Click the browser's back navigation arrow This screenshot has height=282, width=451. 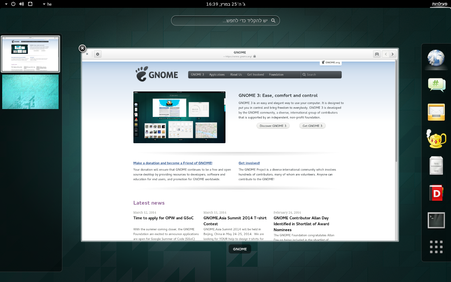(386, 54)
